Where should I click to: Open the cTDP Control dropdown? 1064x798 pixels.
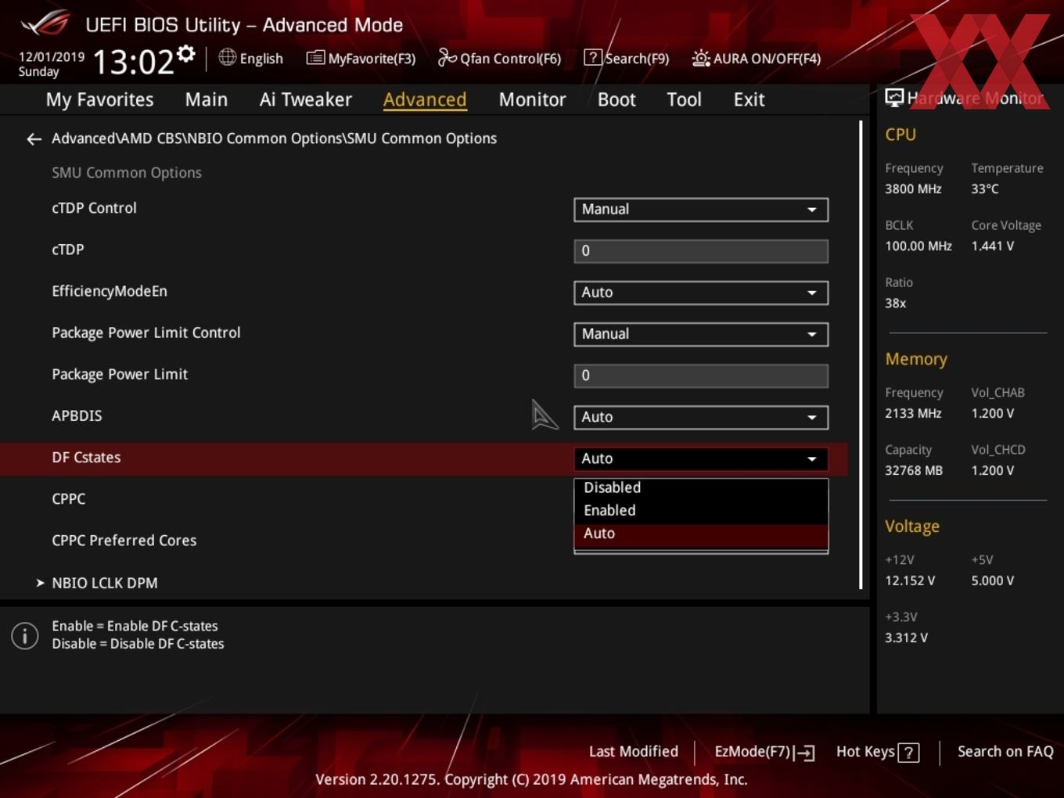click(x=701, y=210)
